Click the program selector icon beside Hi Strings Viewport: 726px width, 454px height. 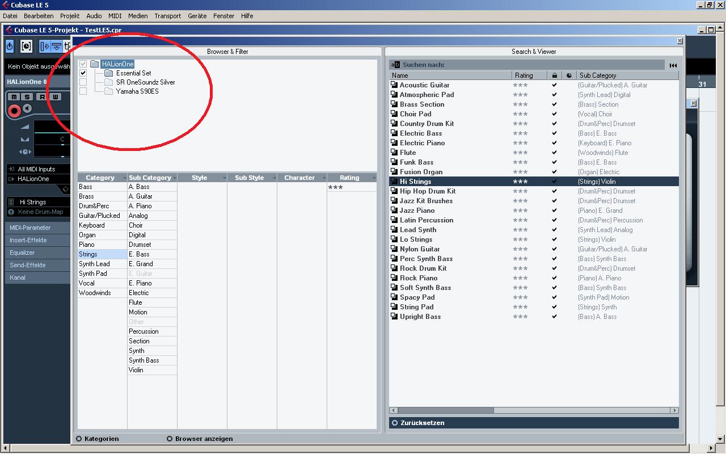pos(11,202)
